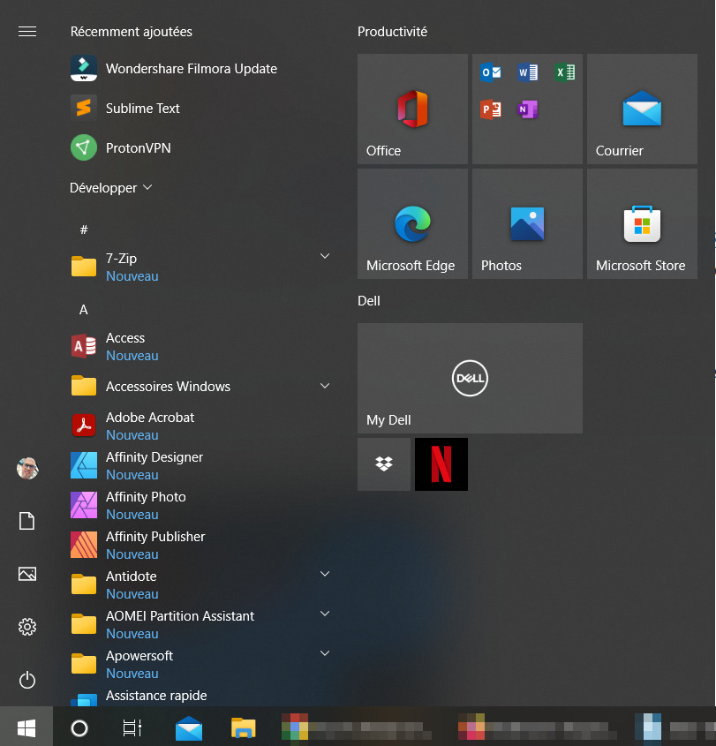The height and width of the screenshot is (746, 716).
Task: Open PowerPoint from the Office tile group
Action: point(491,109)
